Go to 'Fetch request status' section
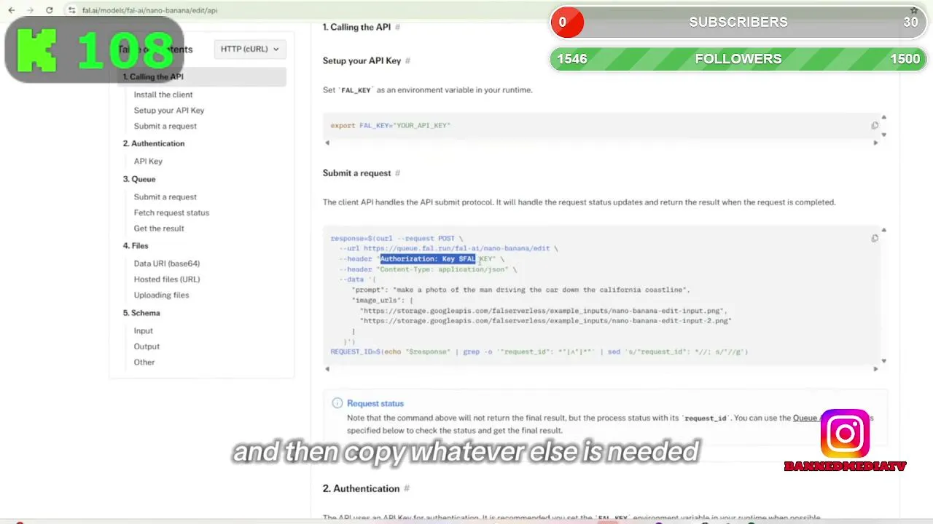Viewport: 933px width, 524px height. 171,213
